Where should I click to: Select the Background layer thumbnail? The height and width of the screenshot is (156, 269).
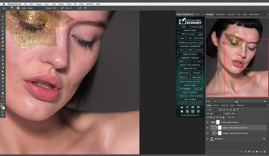212,139
